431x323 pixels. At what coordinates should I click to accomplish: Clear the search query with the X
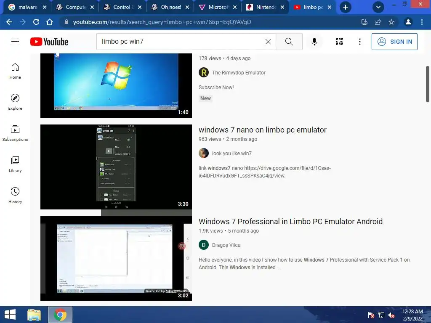(268, 42)
